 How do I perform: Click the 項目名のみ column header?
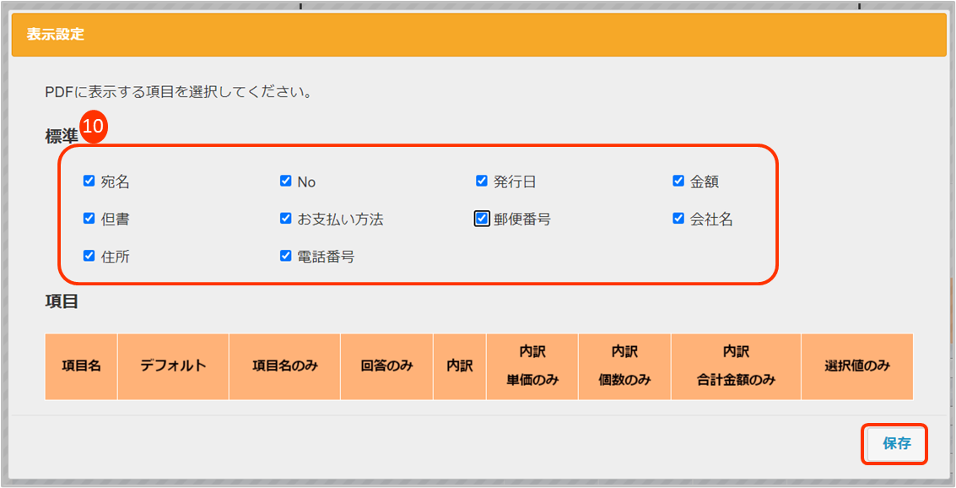tap(285, 366)
